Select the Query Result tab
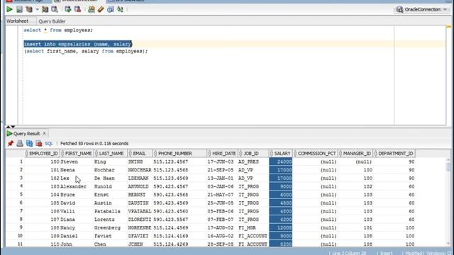This screenshot has height=255, width=454. coord(26,134)
